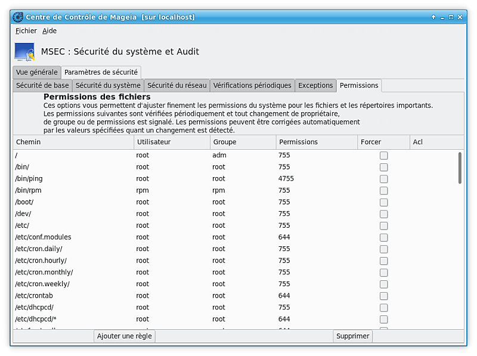Screen dimensions: 477x356
Task: Check Forcer for /bin/ping
Action: click(383, 179)
